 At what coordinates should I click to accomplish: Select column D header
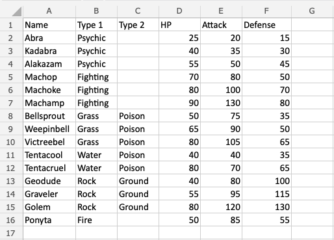coord(179,11)
